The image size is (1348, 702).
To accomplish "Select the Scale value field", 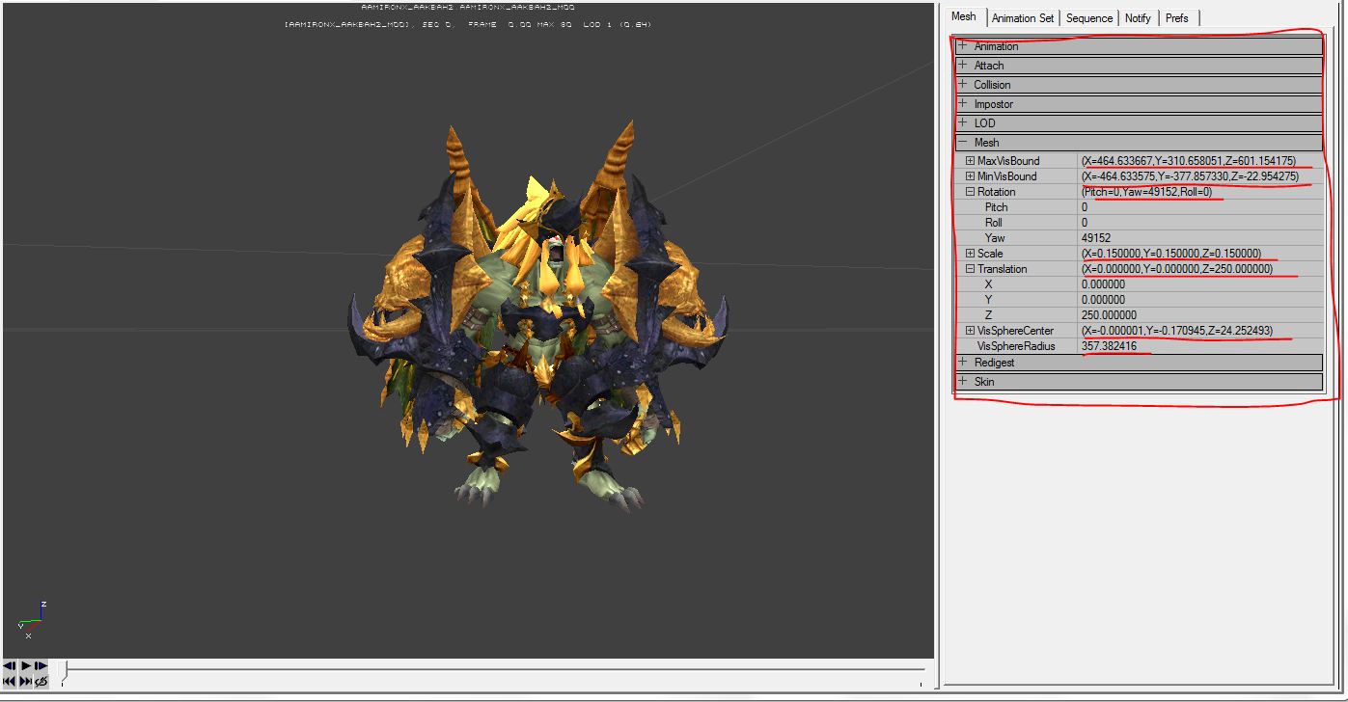I will [1201, 254].
